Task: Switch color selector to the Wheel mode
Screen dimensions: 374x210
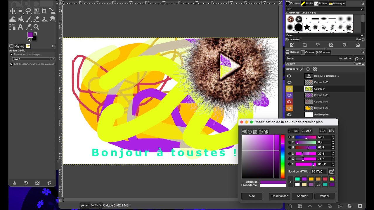Action: coord(261,132)
